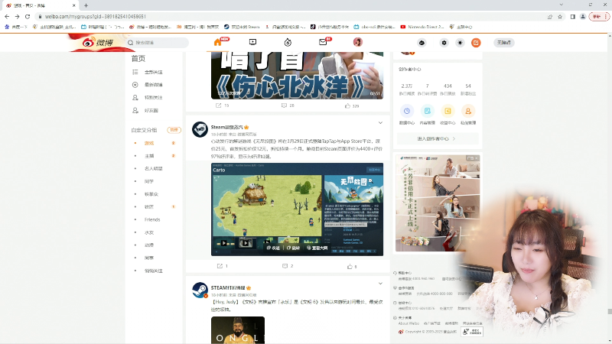Open the messages envelope icon

(x=323, y=42)
